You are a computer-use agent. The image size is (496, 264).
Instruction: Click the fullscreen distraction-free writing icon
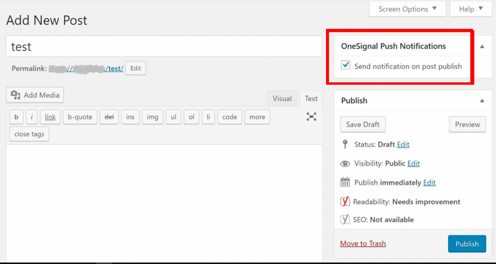click(311, 117)
